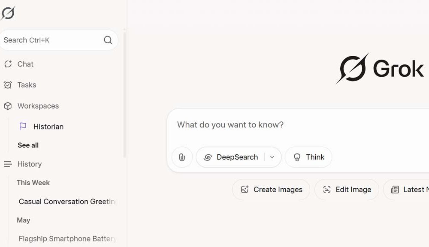This screenshot has width=429, height=247.
Task: Click the Create Images button
Action: [x=271, y=190]
